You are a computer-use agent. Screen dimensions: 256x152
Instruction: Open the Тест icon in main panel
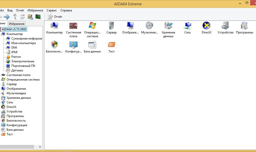[111, 45]
